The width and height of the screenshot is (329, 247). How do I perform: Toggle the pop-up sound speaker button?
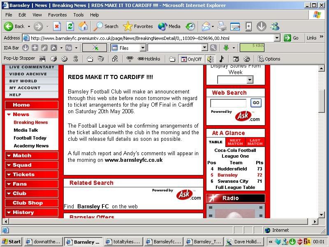(210, 59)
